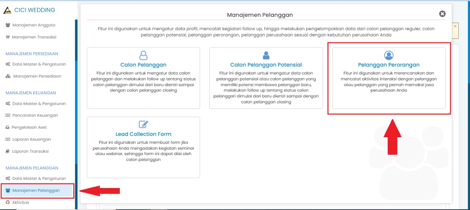
Task: Click the MANAJEMEN KEUANGAN section header
Action: pos(31,93)
